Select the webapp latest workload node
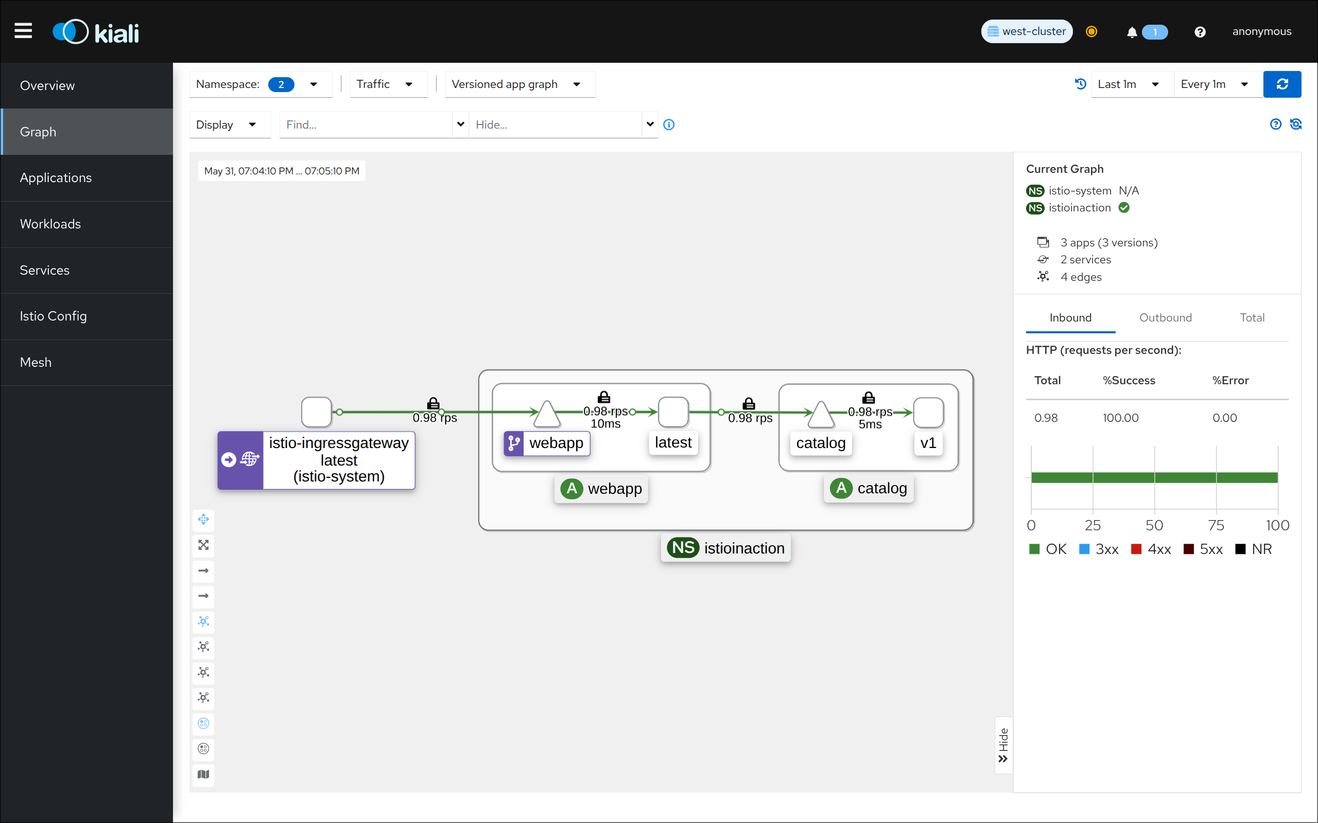The width and height of the screenshot is (1318, 823). 673,412
